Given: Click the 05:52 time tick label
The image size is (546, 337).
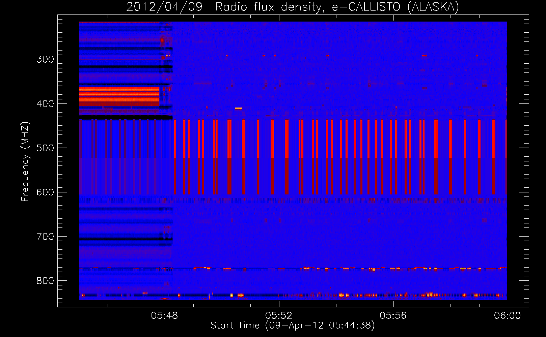Looking at the screenshot, I should [x=279, y=316].
